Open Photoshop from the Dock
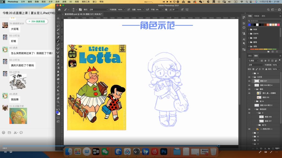 [164, 151]
